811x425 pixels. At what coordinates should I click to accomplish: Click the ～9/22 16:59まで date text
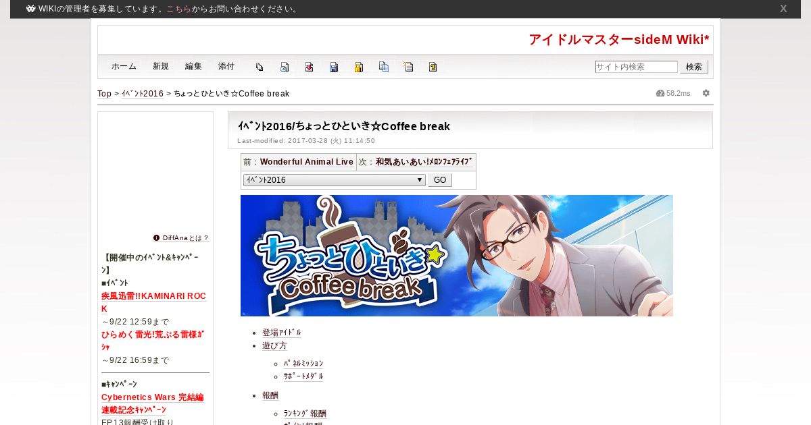click(x=135, y=360)
